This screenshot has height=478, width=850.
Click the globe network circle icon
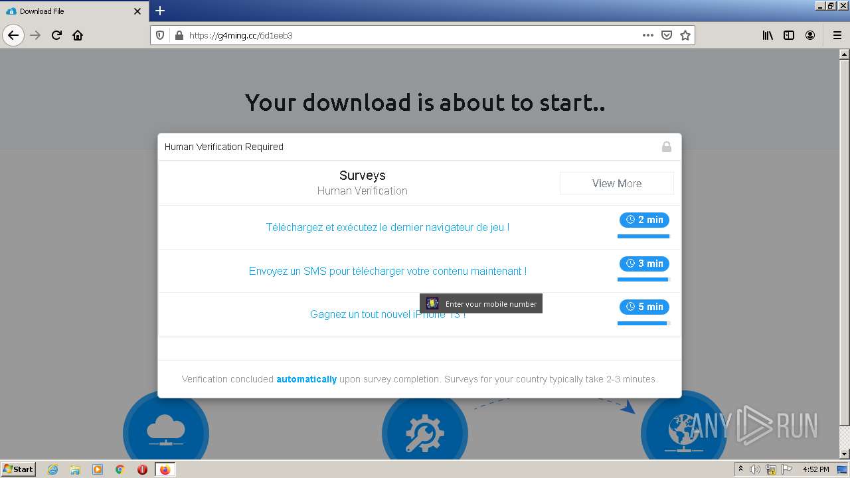[x=684, y=428]
